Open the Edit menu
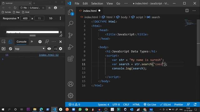 coord(85,3)
